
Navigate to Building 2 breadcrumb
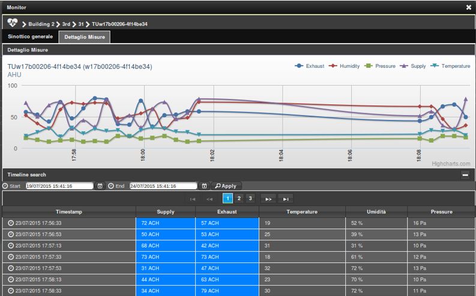point(41,24)
